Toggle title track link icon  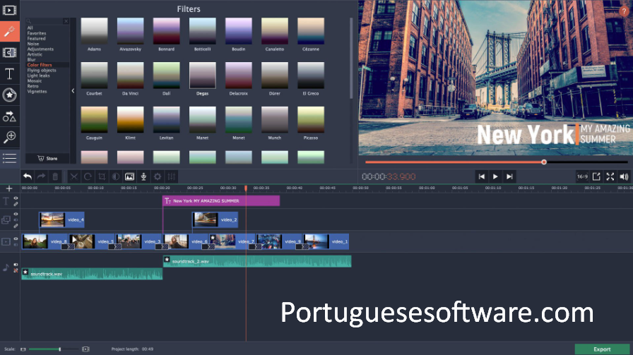[x=16, y=204]
